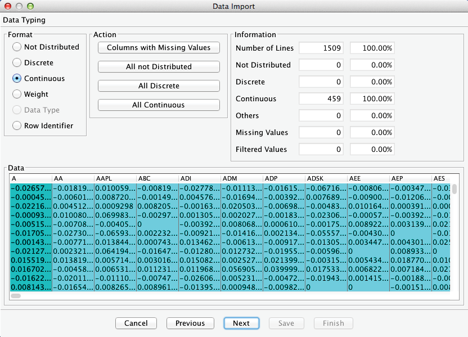Pick the Weight format option
The image size is (468, 337).
pyautogui.click(x=17, y=95)
